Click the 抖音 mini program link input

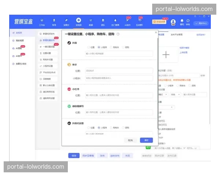click(x=119, y=54)
